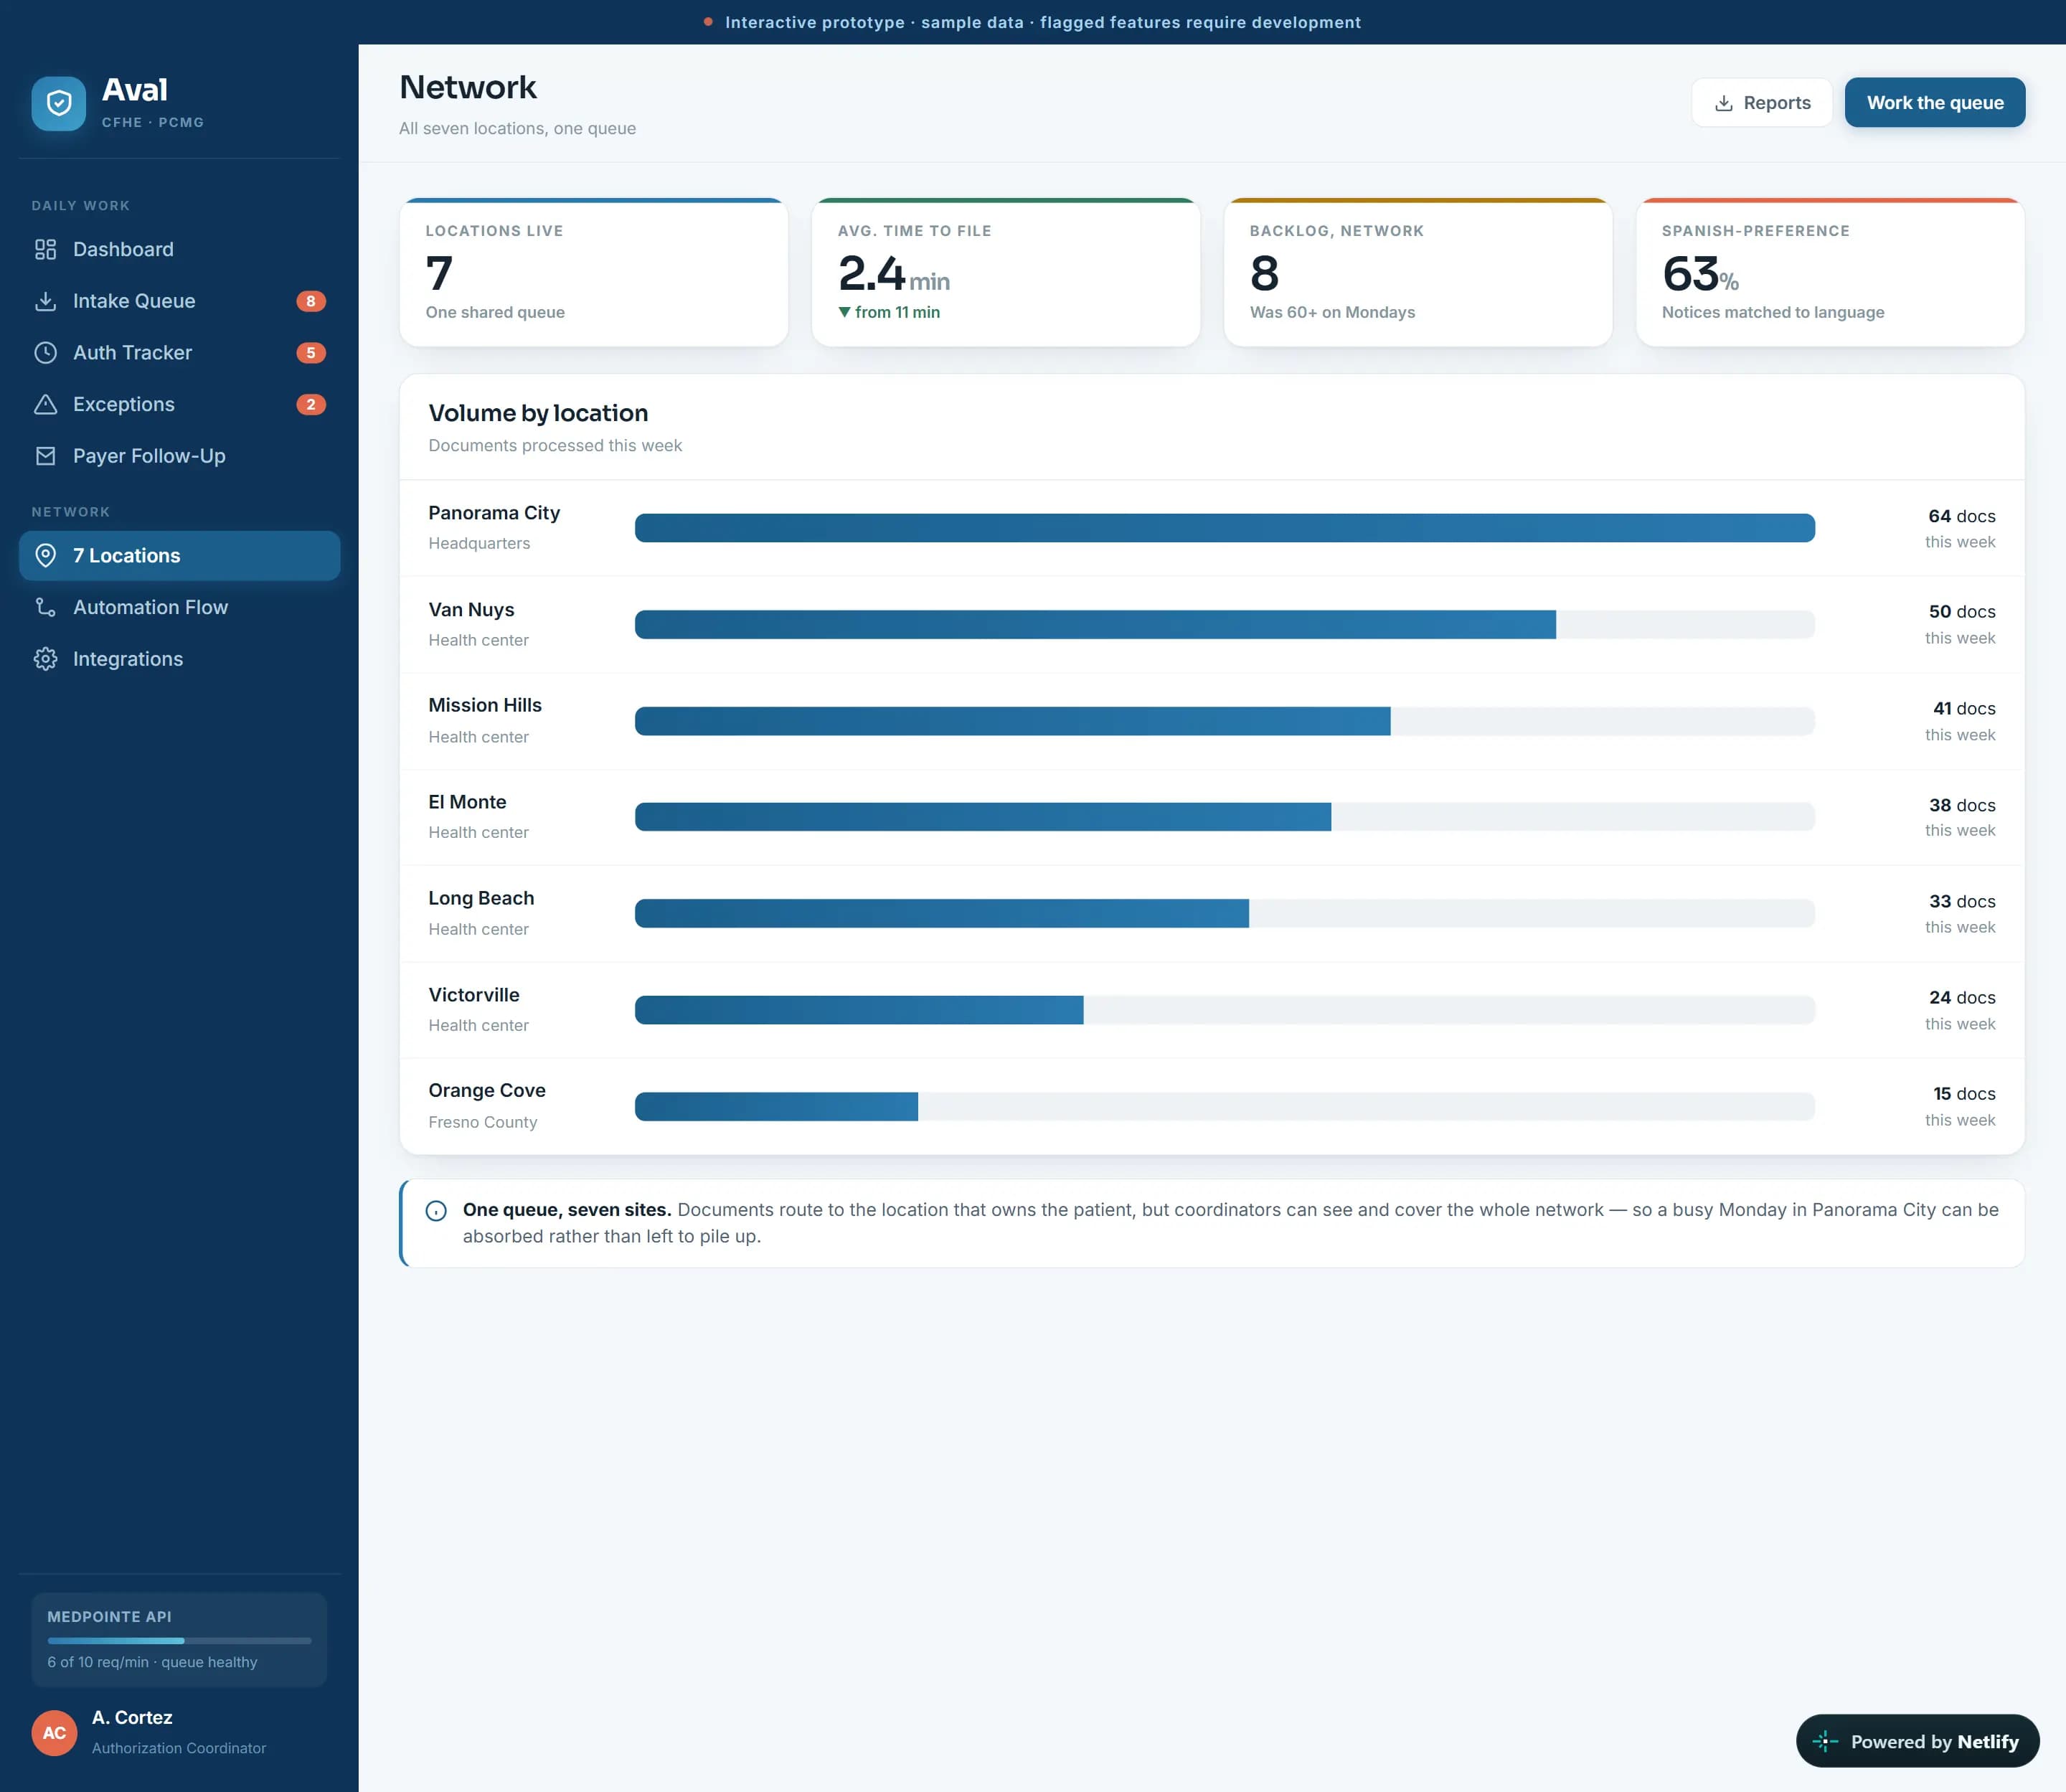
Task: Click the Intake Queue download icon
Action: click(45, 301)
